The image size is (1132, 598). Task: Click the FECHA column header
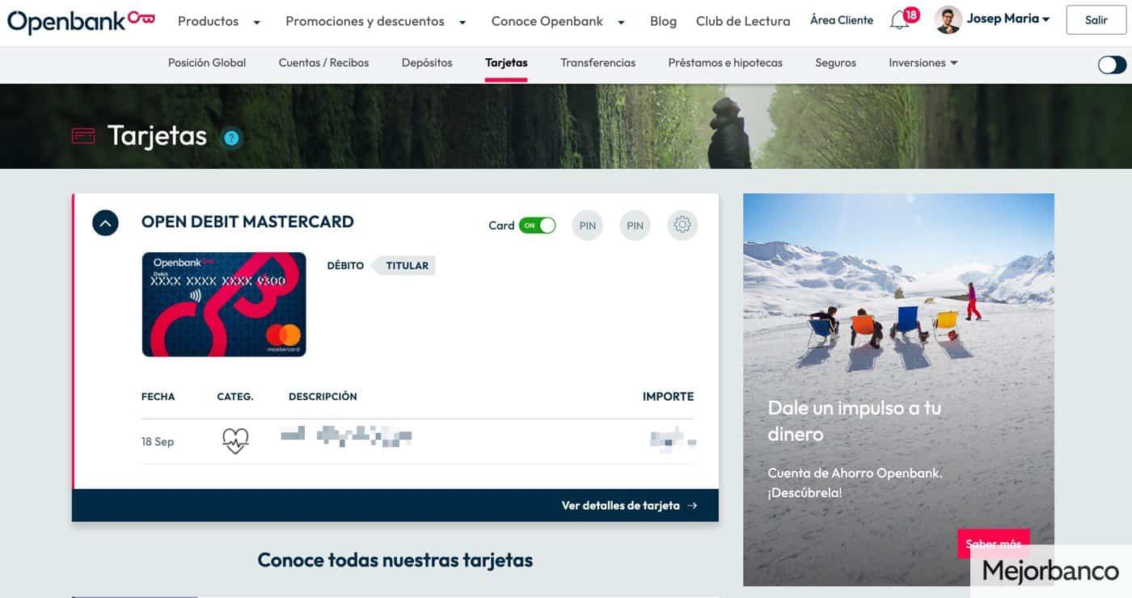pos(158,397)
